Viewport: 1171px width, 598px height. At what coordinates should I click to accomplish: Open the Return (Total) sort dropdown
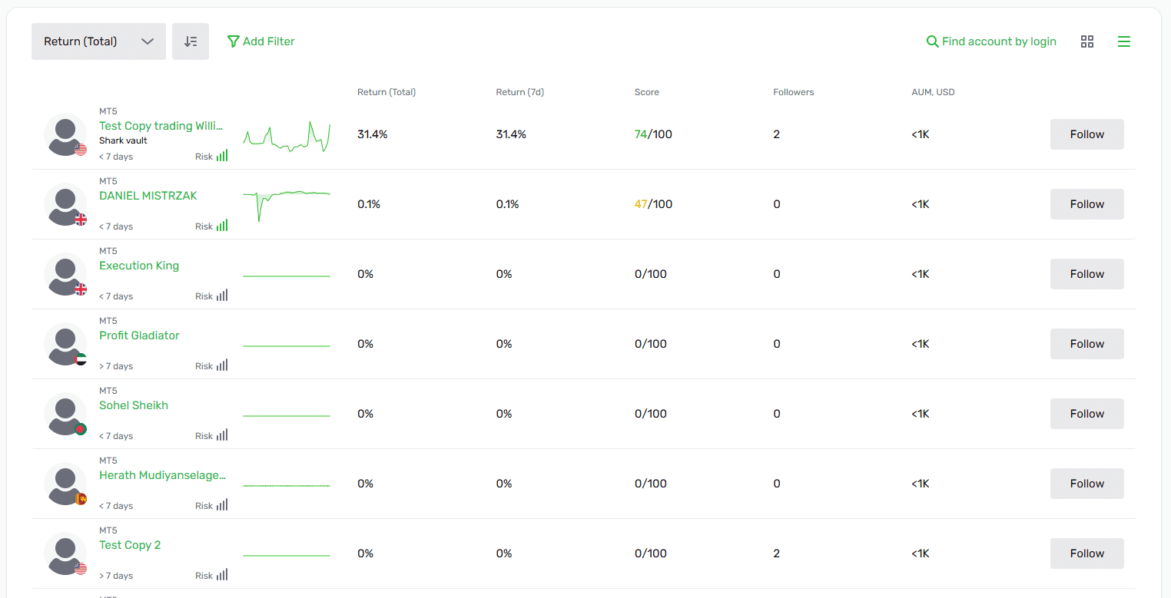(98, 41)
